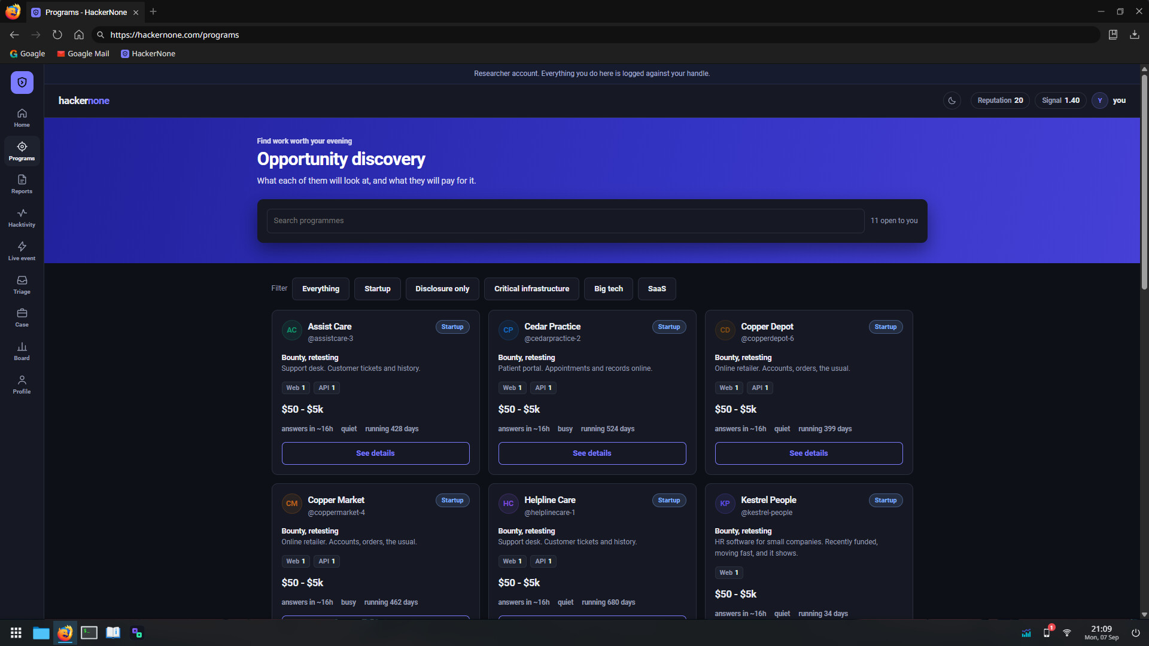Screen dimensions: 1149x646
Task: Click the browser home button
Action: [x=78, y=35]
